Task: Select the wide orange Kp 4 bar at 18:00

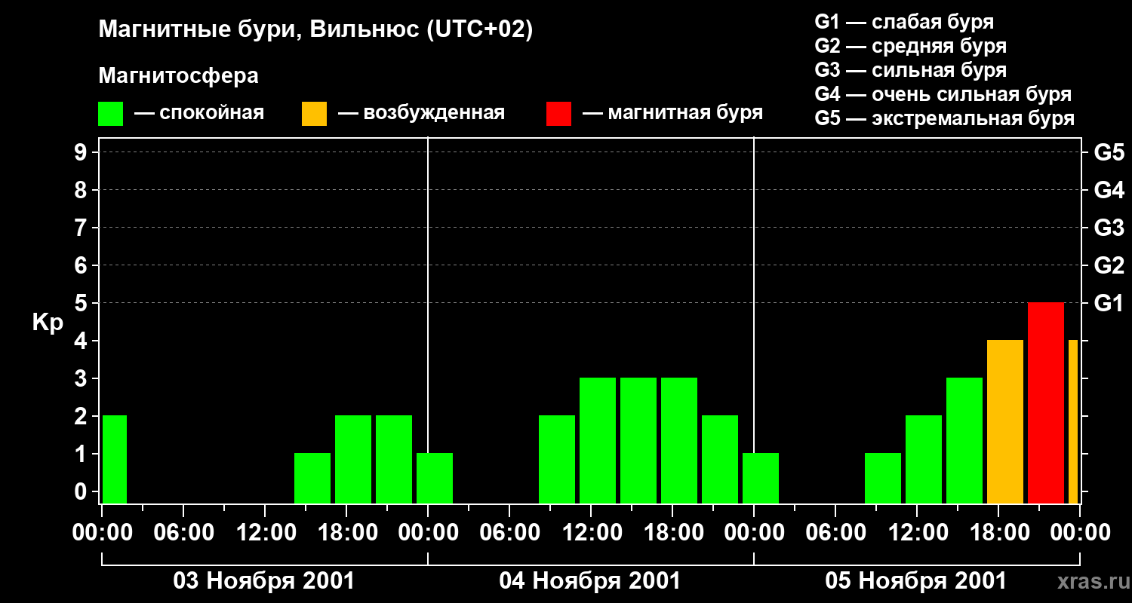Action: click(x=1005, y=422)
